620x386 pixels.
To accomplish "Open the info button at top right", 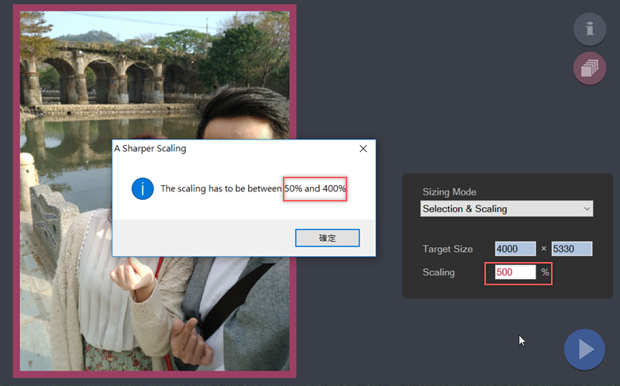I will [590, 29].
